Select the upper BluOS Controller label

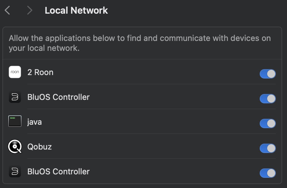pos(58,97)
